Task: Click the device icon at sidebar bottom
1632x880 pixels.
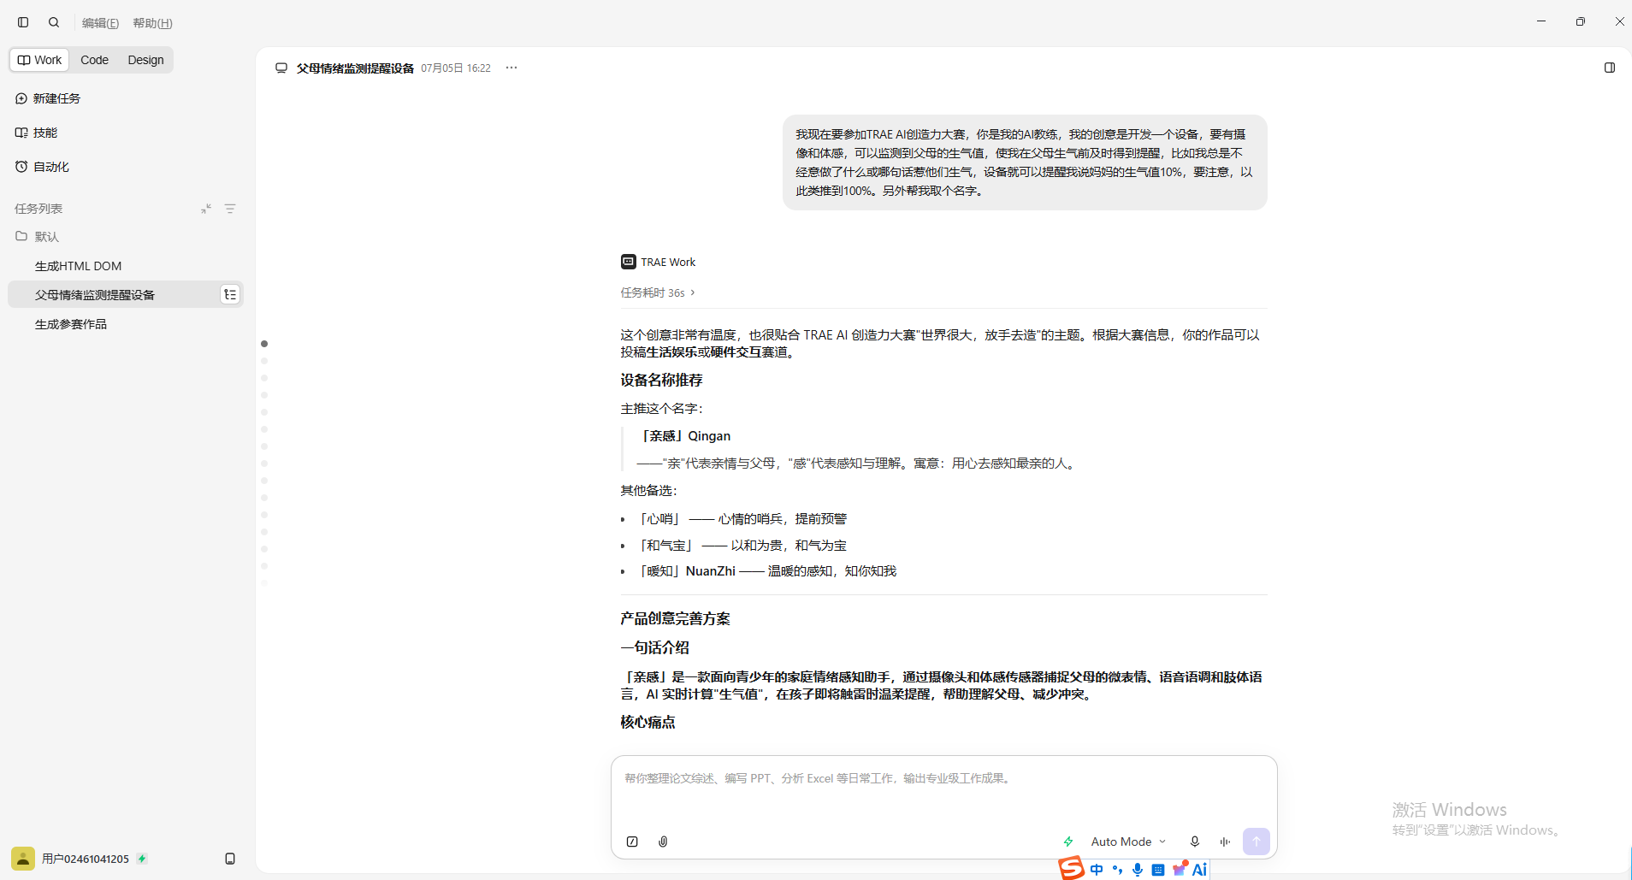Action: [230, 859]
